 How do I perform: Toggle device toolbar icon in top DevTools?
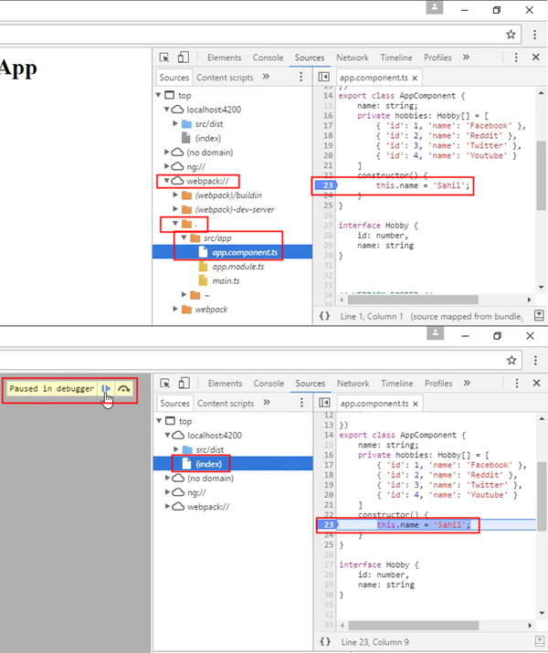click(184, 58)
